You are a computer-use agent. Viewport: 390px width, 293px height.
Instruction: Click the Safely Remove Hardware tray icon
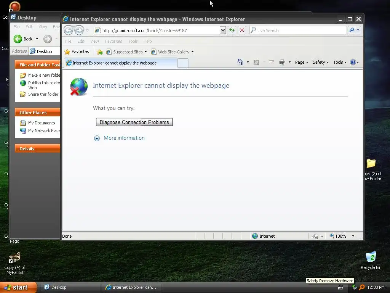tap(355, 287)
